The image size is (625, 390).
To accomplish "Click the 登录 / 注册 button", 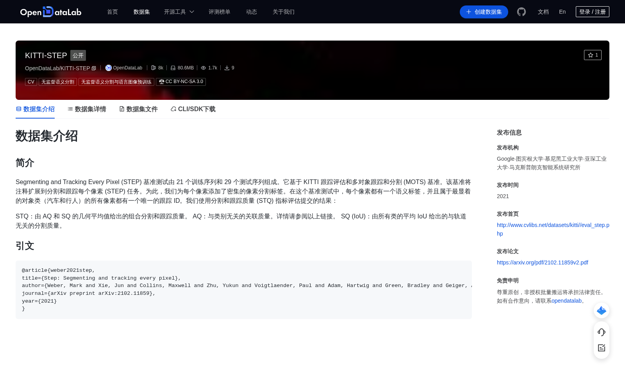I will pyautogui.click(x=593, y=12).
